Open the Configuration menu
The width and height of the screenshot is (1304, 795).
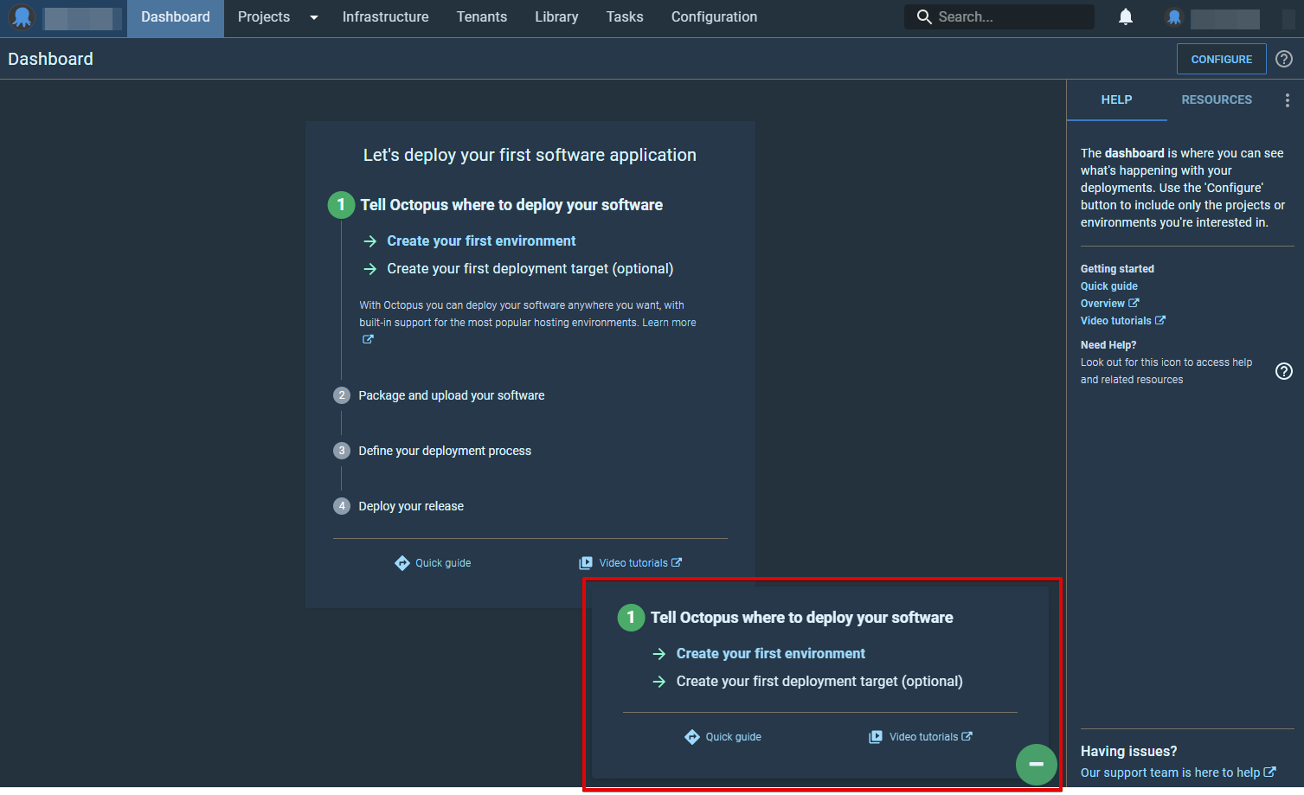tap(714, 17)
